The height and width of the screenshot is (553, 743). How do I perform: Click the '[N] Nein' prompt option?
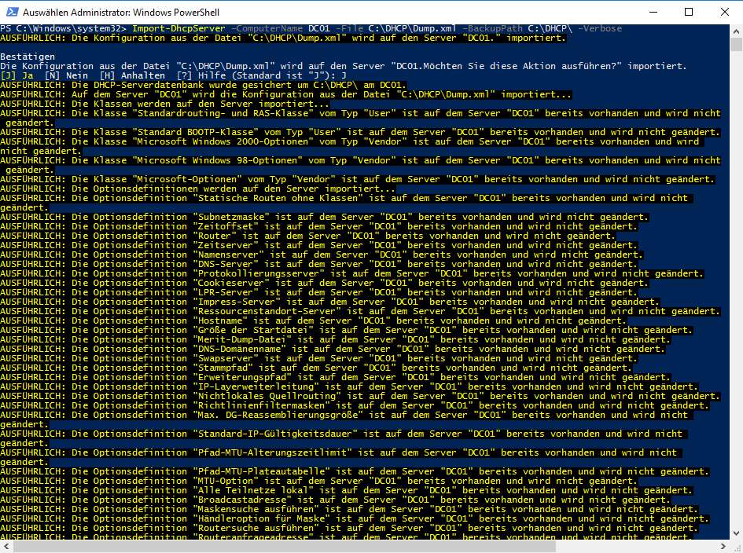[61, 75]
